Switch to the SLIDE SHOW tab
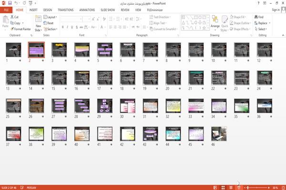The image size is (286, 190). tap(108, 10)
